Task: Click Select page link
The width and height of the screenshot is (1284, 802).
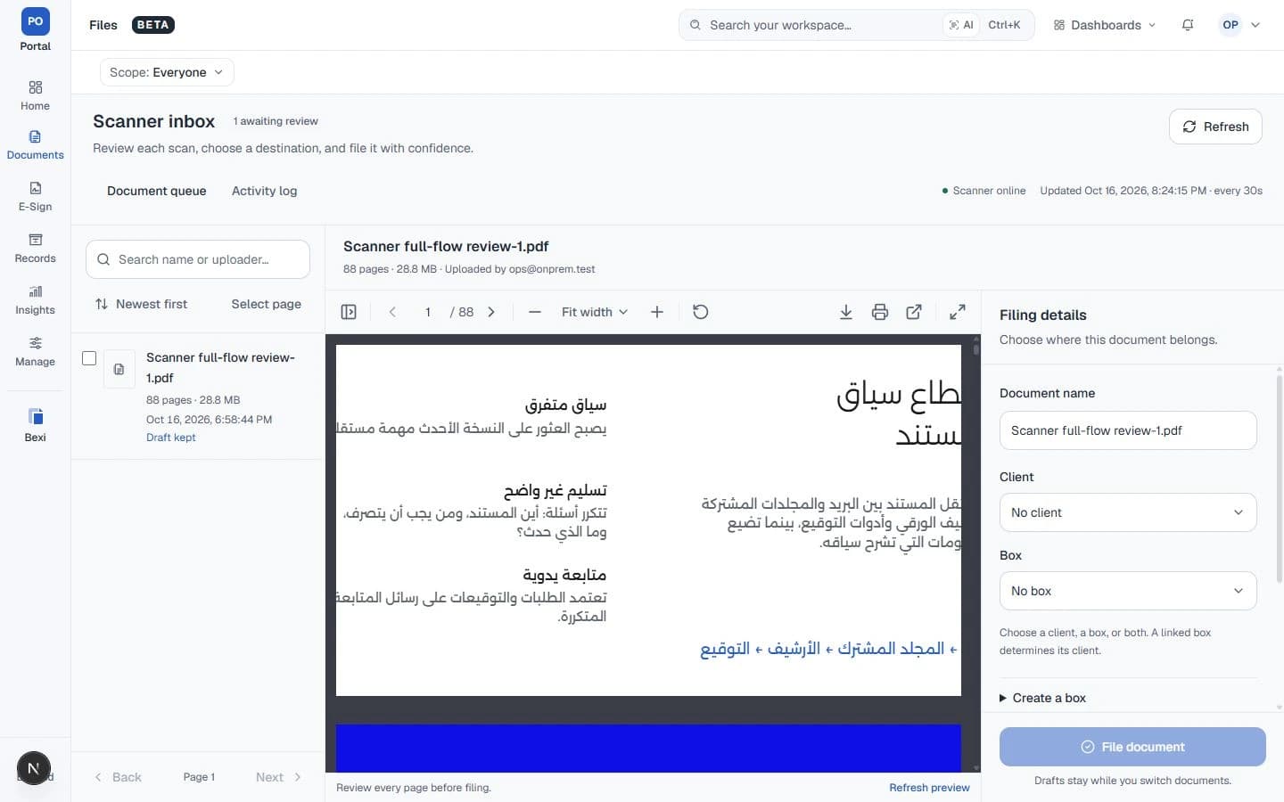Action: point(266,304)
